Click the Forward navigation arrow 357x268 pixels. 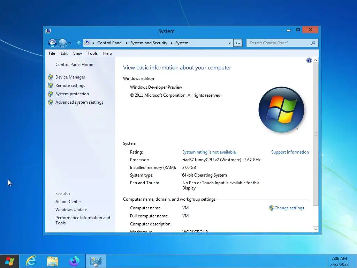pyautogui.click(x=62, y=43)
